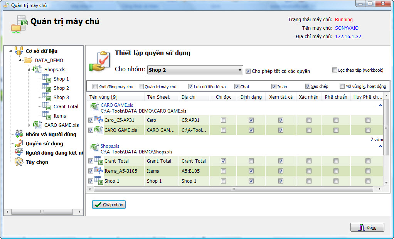Screen dimensions: 394x239
Task: Click the Shop 2 sheet icon in tree
Action: pyautogui.click(x=47, y=88)
